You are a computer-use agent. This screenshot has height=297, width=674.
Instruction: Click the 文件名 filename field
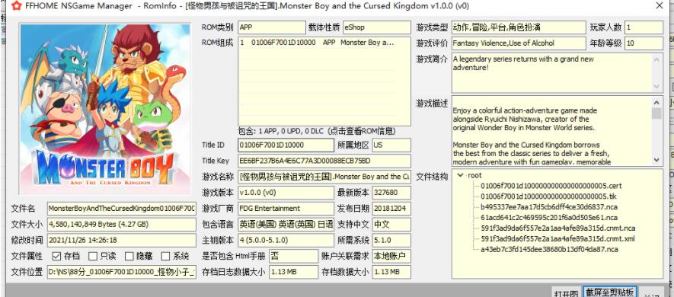pos(122,209)
